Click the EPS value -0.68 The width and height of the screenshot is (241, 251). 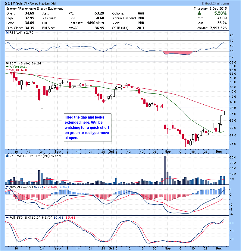100,18
